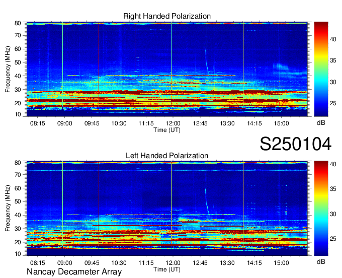Click the 12:00 time tick of Right Handed plot
The image size is (342, 278).
coord(173,123)
